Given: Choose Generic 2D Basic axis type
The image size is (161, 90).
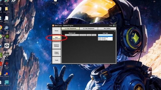Looking at the screenshot, I should pos(102,39).
